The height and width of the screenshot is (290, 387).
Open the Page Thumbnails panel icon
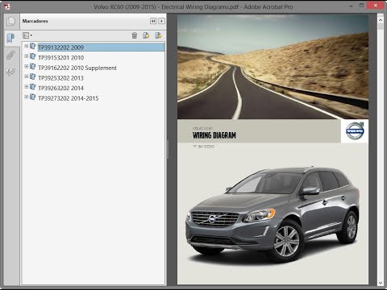(x=11, y=21)
